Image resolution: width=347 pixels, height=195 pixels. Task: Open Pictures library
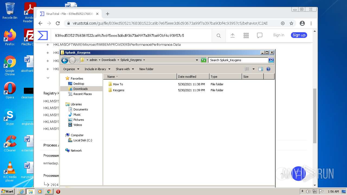[79, 120]
